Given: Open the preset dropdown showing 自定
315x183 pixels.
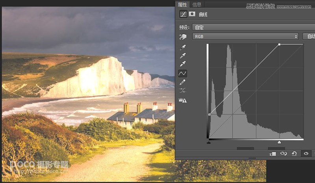Looking at the screenshot, I should pyautogui.click(x=252, y=27).
